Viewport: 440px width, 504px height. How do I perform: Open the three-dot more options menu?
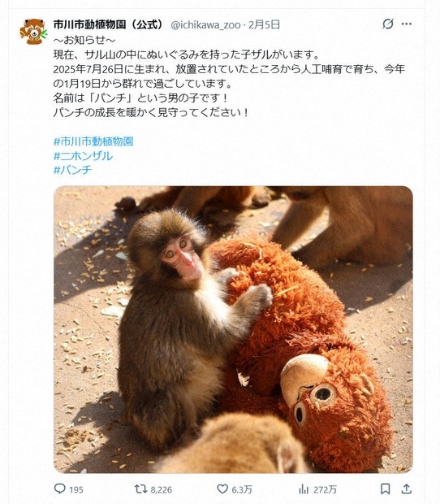[406, 24]
